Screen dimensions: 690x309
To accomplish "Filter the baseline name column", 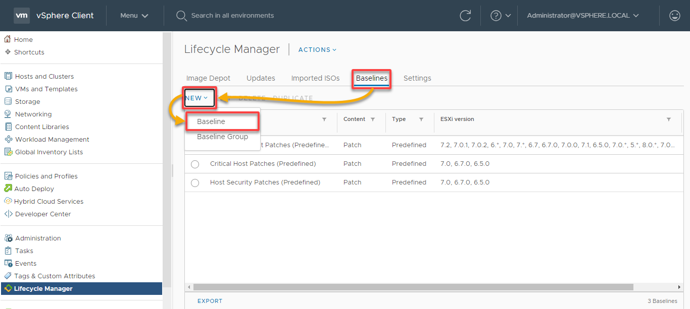I will 324,119.
